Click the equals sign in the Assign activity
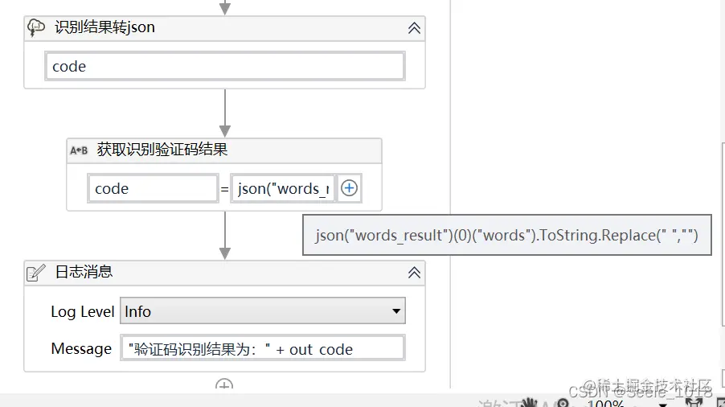Screen dimensions: 725x407 click(224, 189)
